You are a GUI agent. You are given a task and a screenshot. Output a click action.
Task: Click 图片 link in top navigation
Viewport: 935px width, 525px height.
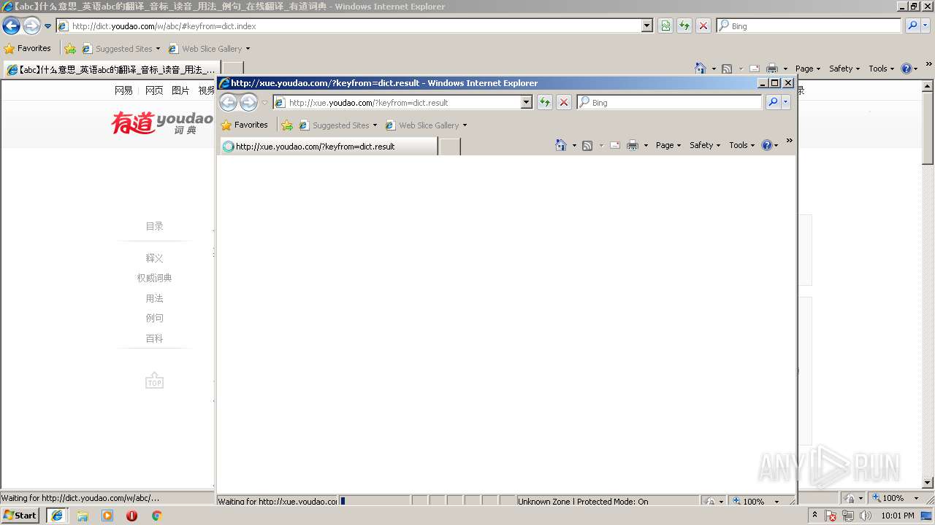click(x=180, y=90)
